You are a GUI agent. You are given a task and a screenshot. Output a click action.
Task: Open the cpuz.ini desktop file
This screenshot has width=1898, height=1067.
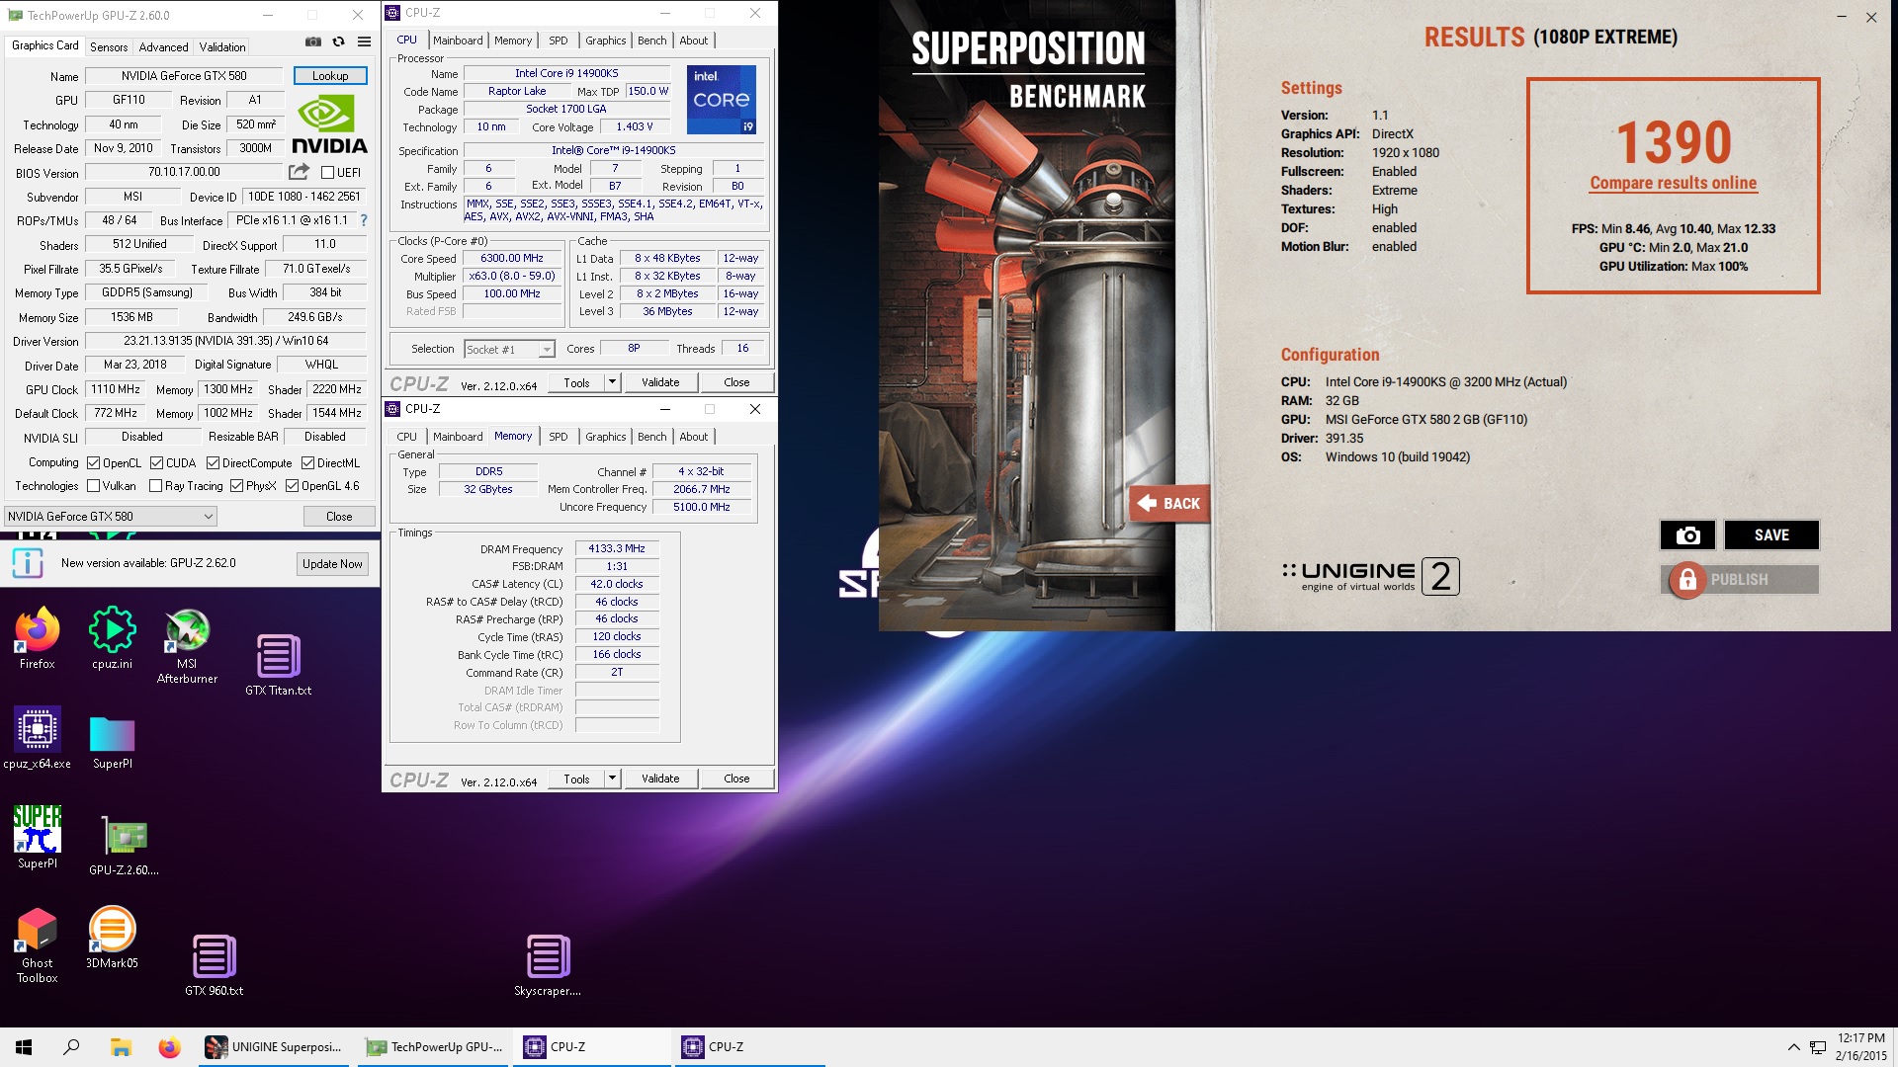(112, 638)
